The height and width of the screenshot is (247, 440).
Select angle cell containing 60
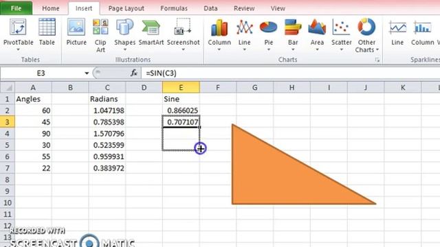pyautogui.click(x=33, y=110)
